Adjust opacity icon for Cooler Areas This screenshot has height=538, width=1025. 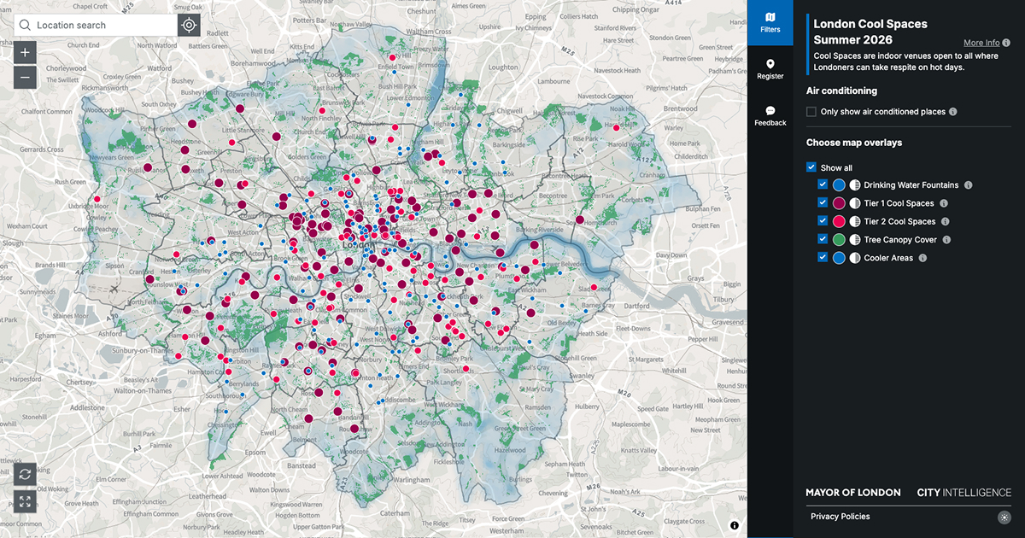click(854, 258)
